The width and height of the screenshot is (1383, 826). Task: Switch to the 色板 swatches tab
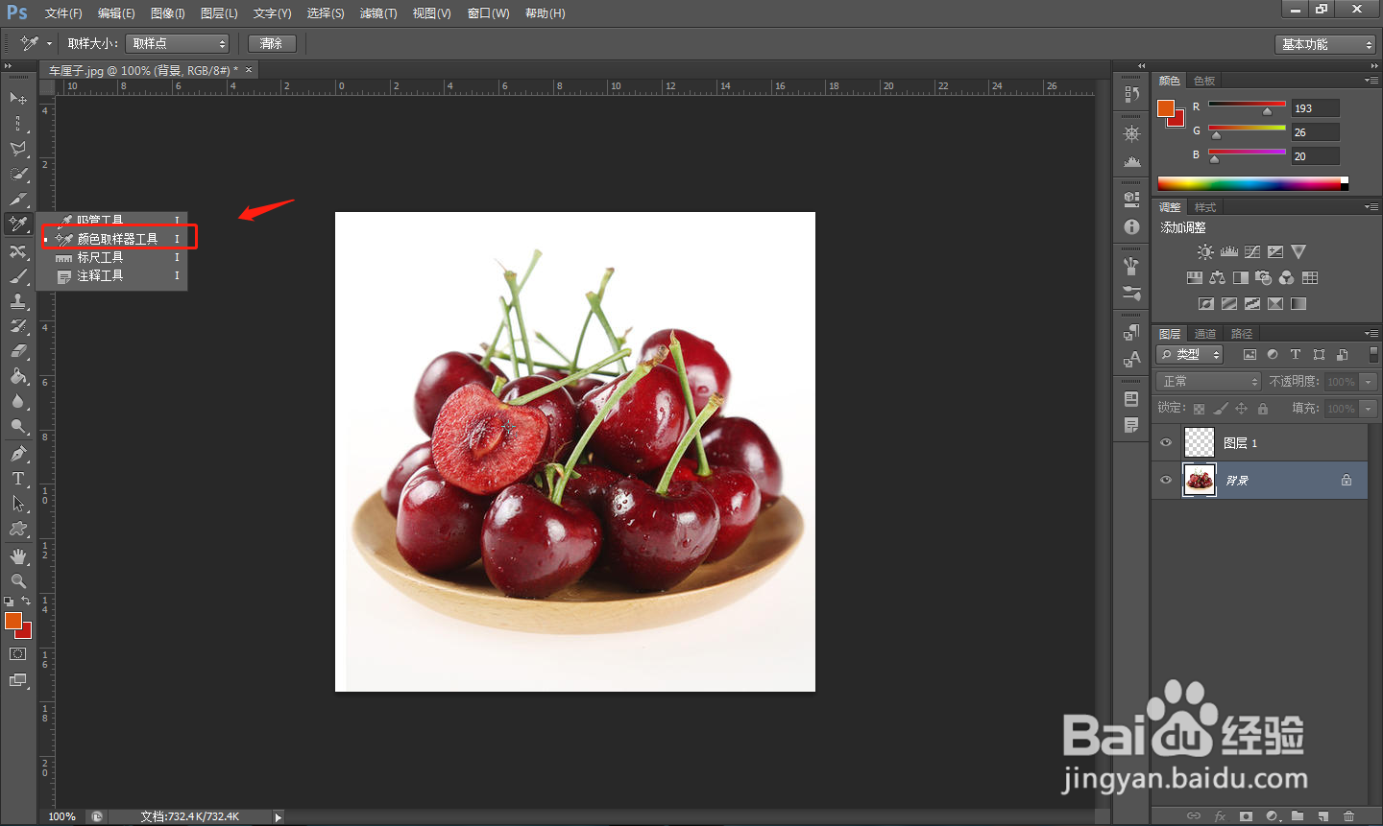tap(1204, 81)
